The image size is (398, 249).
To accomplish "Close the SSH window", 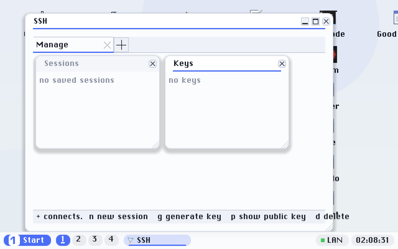I will click(x=326, y=21).
